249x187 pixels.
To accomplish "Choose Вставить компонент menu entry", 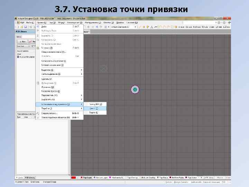I will pyautogui.click(x=59, y=65).
